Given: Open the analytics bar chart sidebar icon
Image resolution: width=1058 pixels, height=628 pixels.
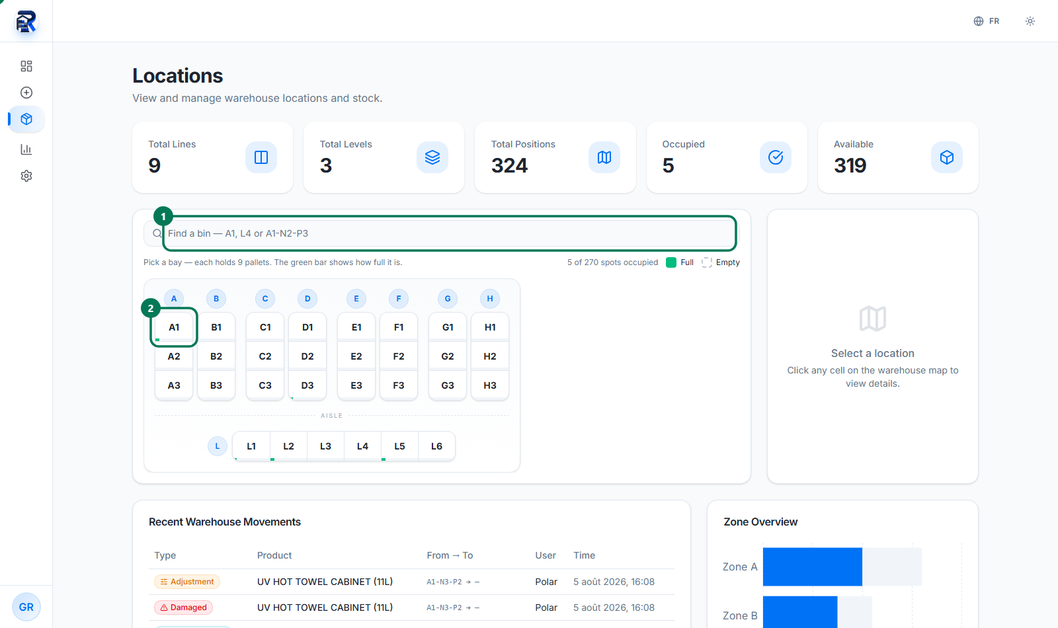Looking at the screenshot, I should [x=26, y=149].
